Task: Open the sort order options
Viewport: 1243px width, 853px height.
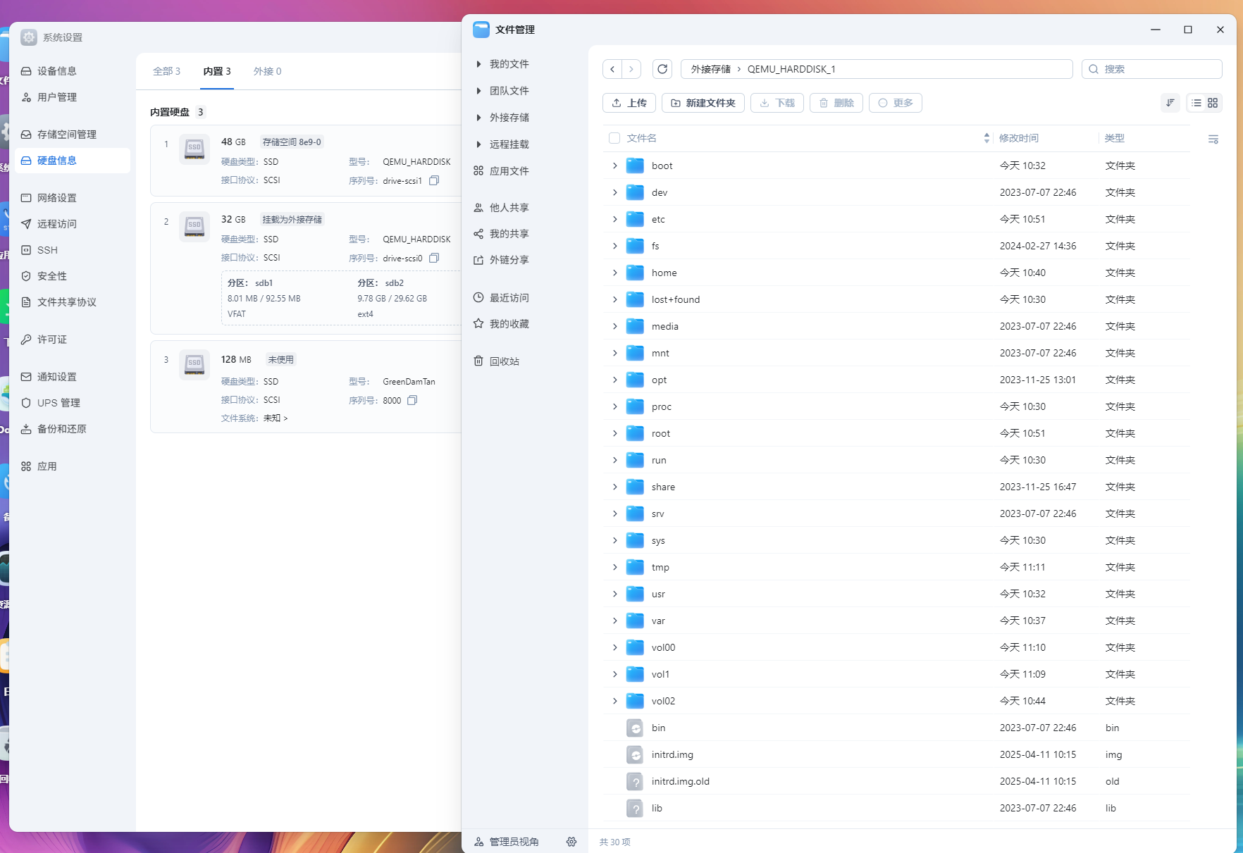Action: point(1170,103)
